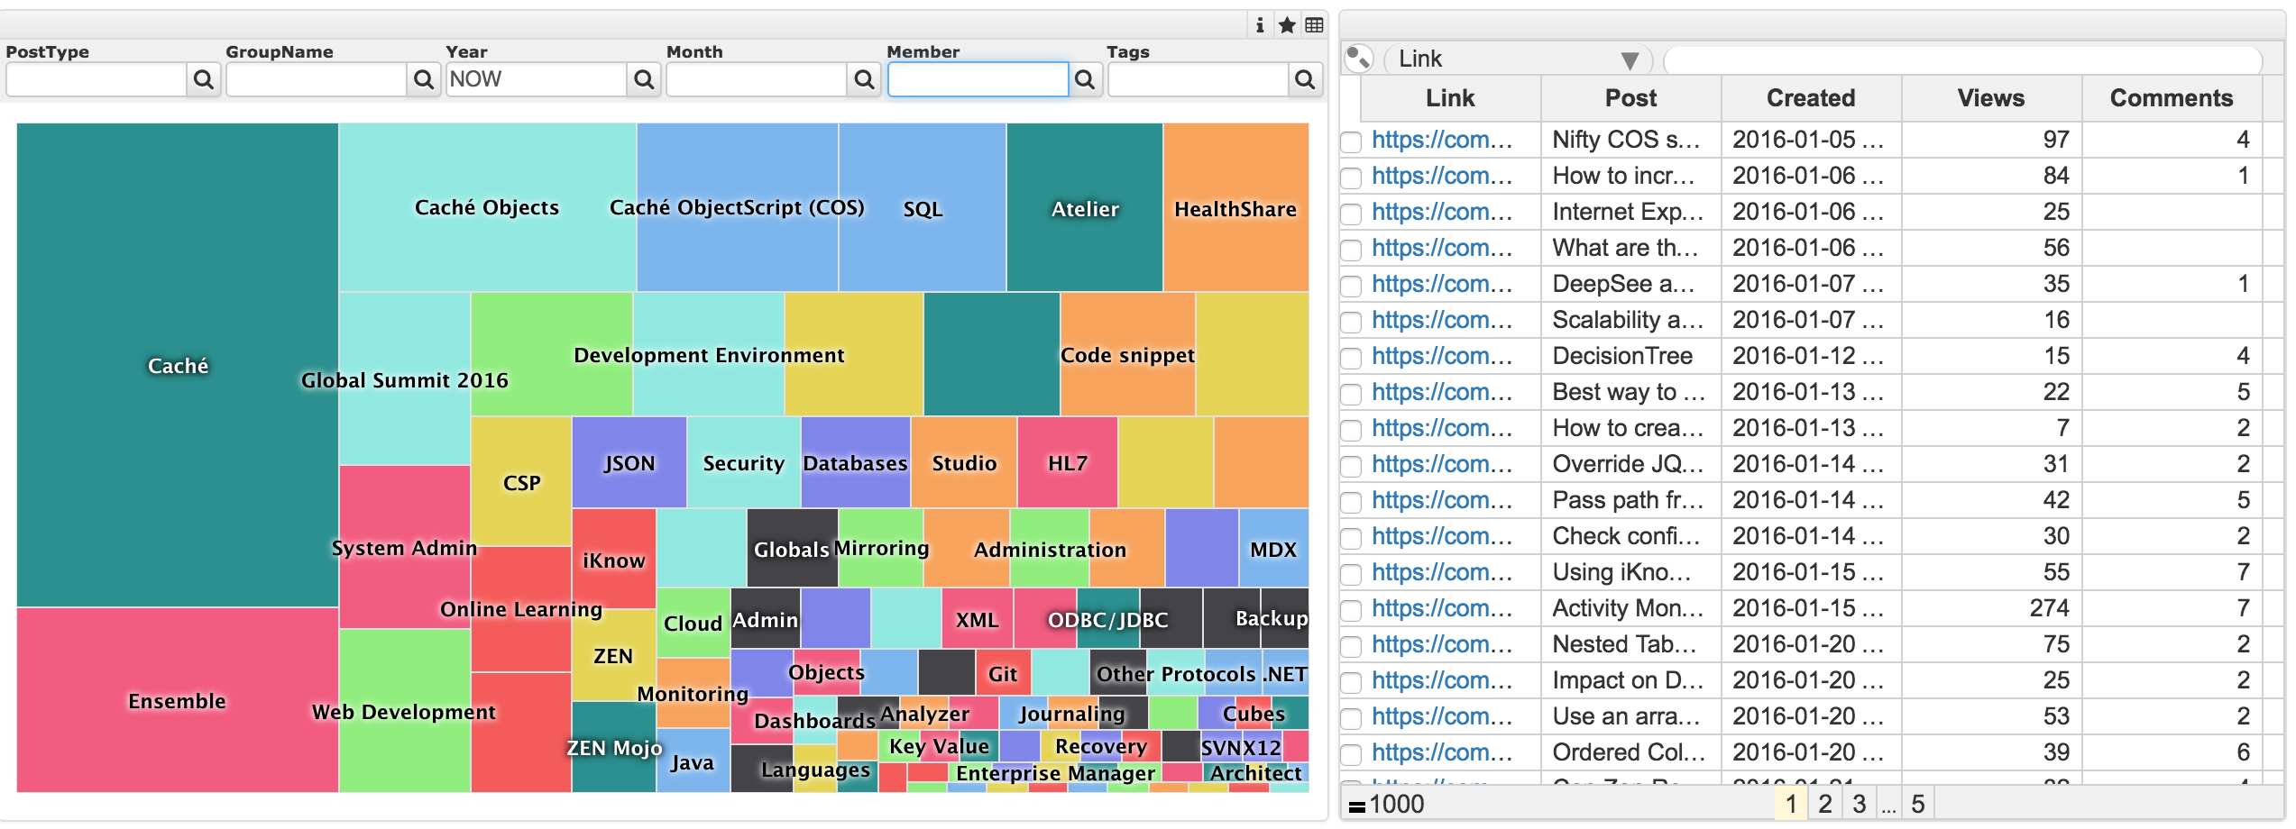Check the Activity Mon... row checkbox
The height and width of the screenshot is (829, 2296).
click(1351, 610)
